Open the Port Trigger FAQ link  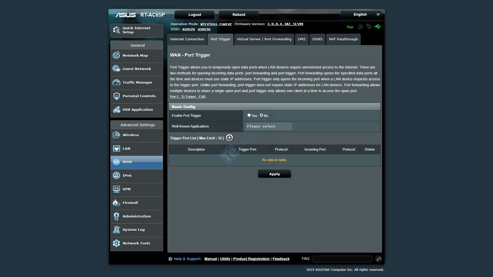pyautogui.click(x=188, y=97)
